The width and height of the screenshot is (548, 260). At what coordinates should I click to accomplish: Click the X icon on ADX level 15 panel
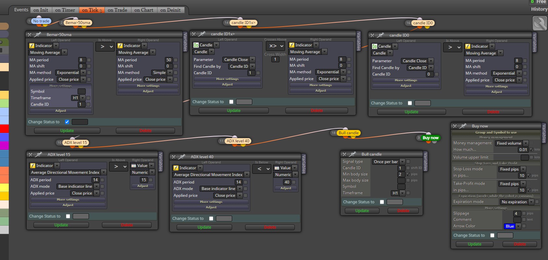pos(31,155)
